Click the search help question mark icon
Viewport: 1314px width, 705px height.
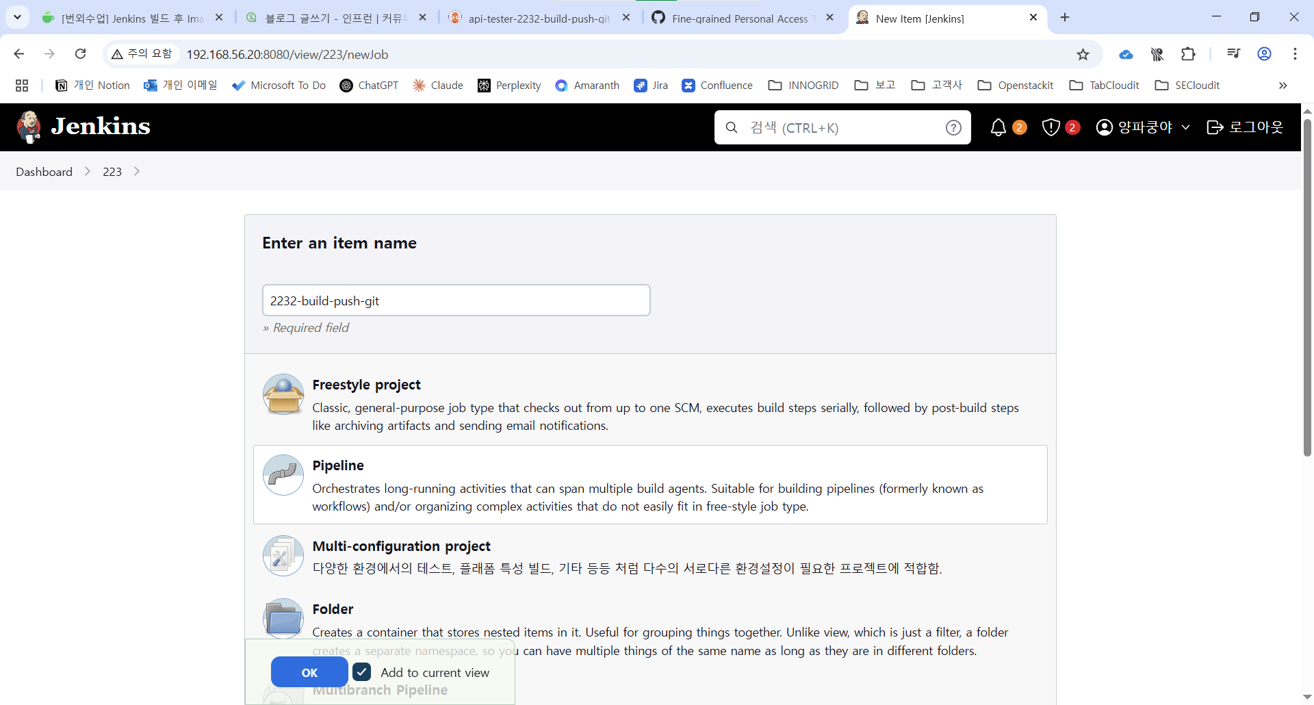coord(953,127)
